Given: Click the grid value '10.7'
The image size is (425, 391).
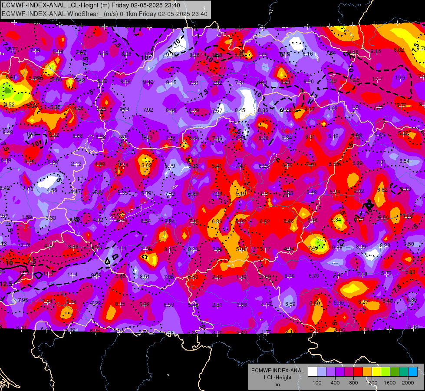Looking at the screenshot, I should click(x=377, y=79).
